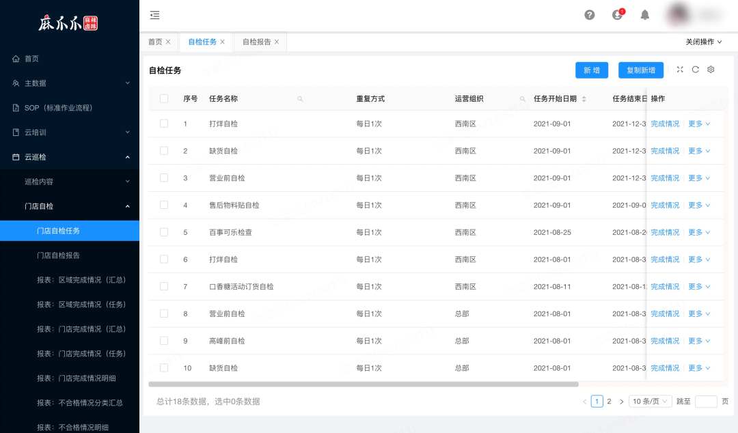Collapse the sidebar with the menu fold icon
Image resolution: width=738 pixels, height=433 pixels.
tap(155, 15)
